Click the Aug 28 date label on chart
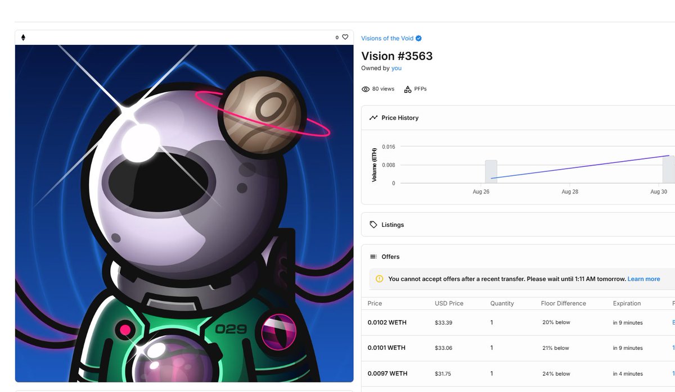The width and height of the screenshot is (675, 392). pyautogui.click(x=570, y=192)
